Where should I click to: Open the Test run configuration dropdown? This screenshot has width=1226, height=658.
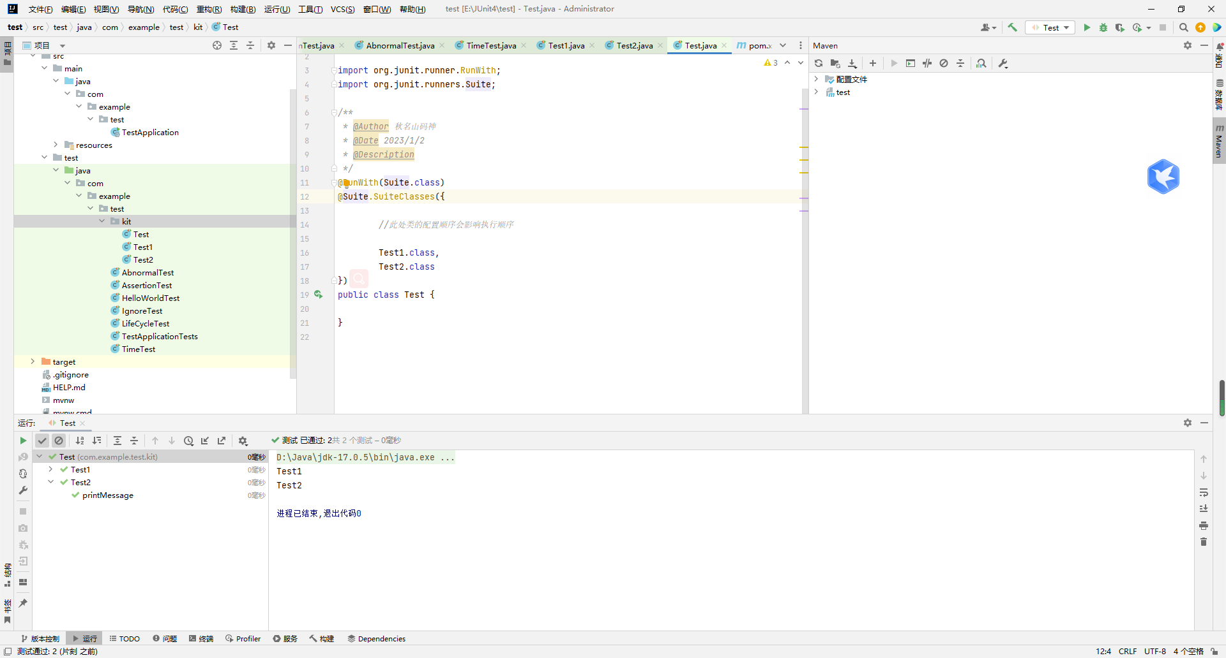[1050, 27]
